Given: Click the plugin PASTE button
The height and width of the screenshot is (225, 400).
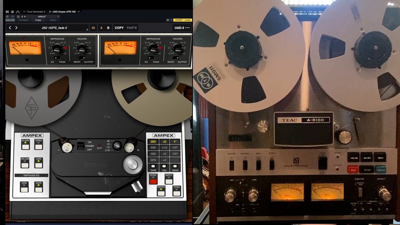Looking at the screenshot, I should pos(132,28).
